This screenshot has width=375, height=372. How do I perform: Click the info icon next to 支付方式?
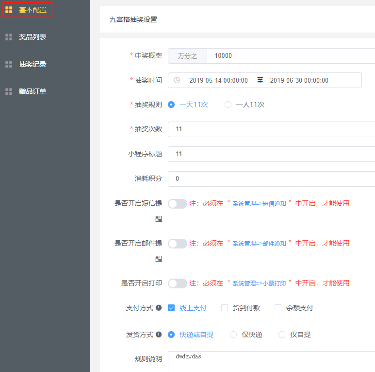[159, 308]
